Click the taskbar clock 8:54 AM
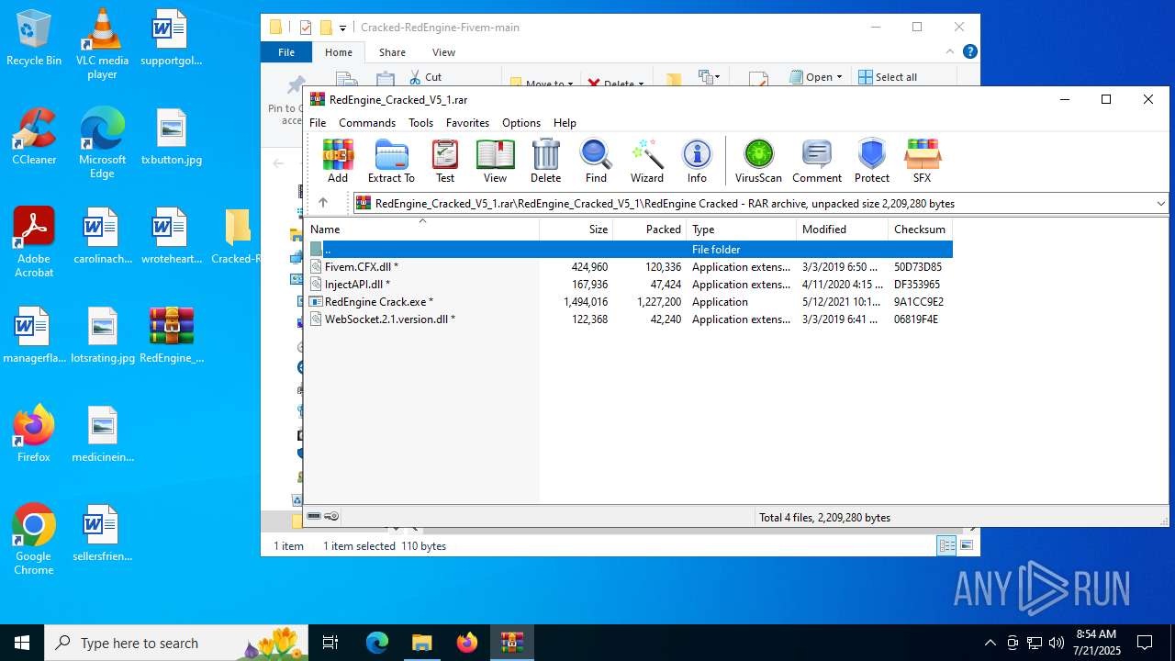 1096,643
